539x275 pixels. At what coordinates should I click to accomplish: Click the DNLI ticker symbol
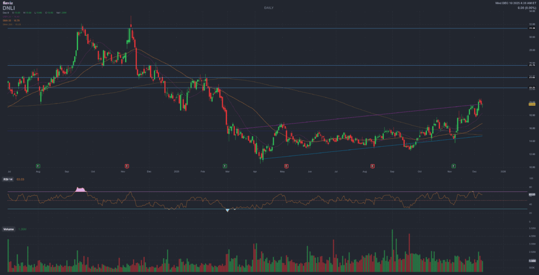pyautogui.click(x=8, y=8)
